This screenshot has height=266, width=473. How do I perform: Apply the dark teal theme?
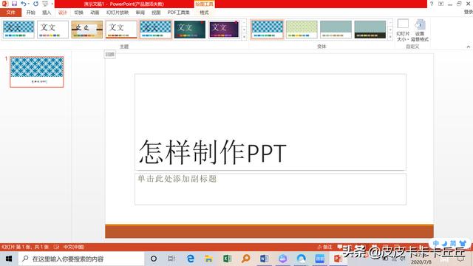pyautogui.click(x=190, y=30)
